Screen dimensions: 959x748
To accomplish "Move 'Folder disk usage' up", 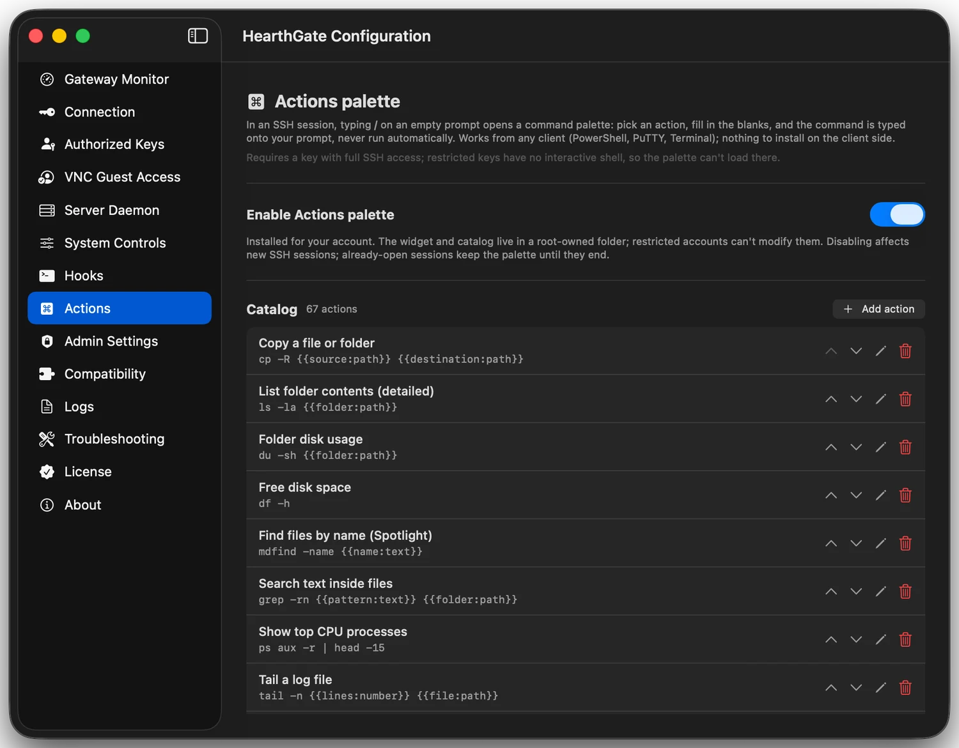I will point(831,447).
